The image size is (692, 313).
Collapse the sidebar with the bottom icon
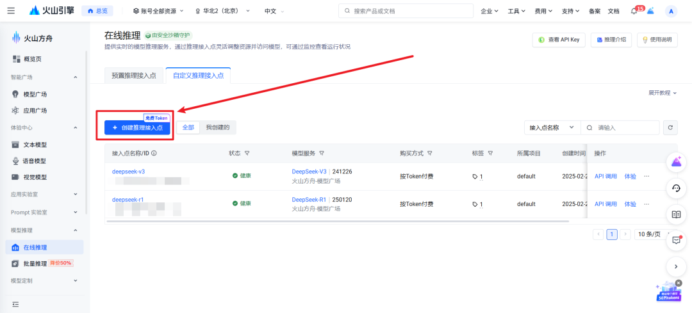click(x=15, y=304)
